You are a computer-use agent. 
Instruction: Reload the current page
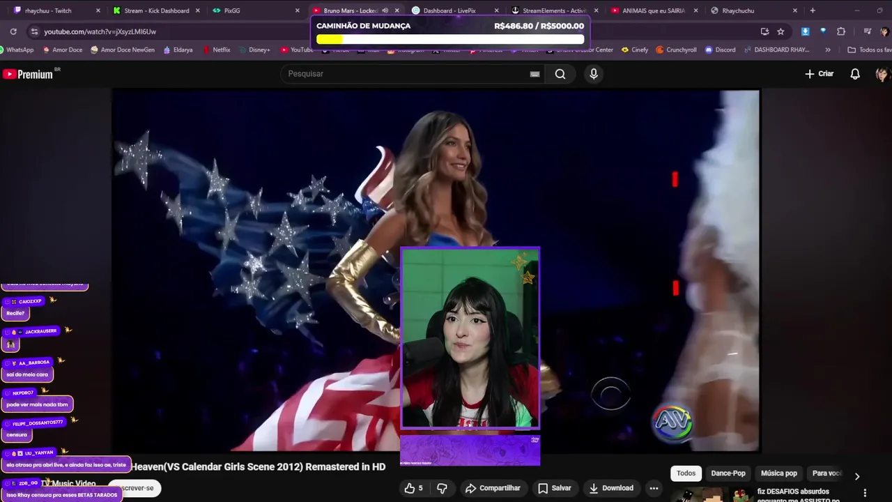pos(13,31)
